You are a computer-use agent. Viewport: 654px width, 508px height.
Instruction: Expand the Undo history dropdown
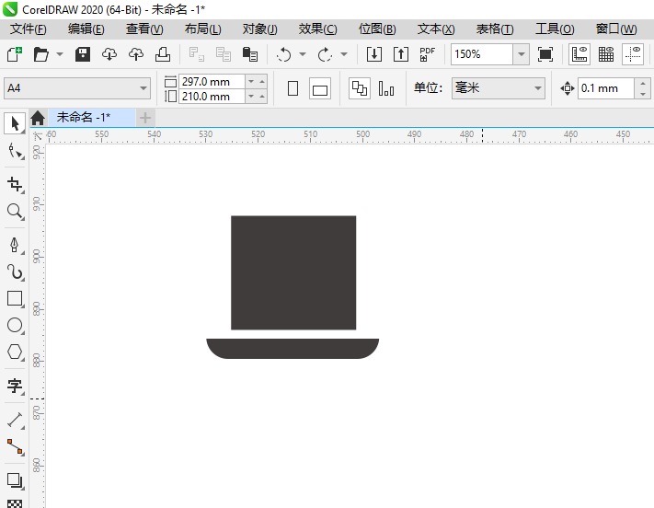303,54
